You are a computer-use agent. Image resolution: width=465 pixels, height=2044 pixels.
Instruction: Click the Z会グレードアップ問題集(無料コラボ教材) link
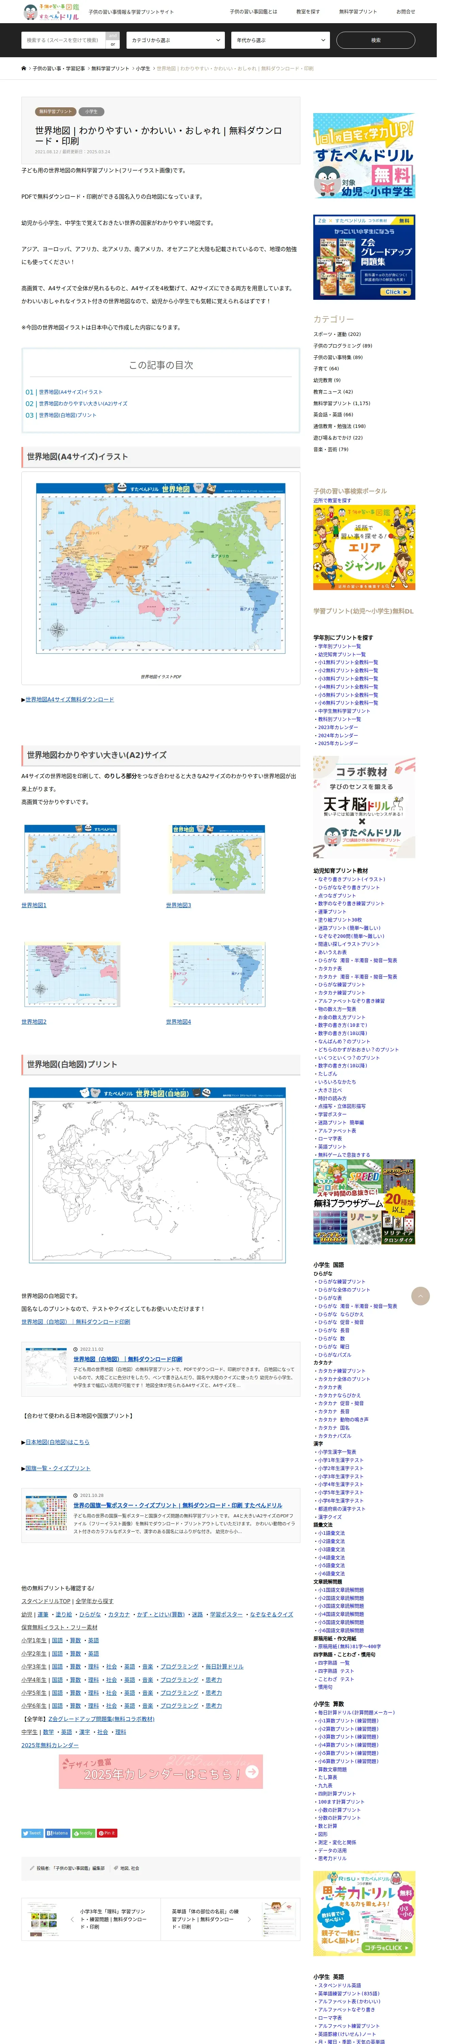point(101,1719)
